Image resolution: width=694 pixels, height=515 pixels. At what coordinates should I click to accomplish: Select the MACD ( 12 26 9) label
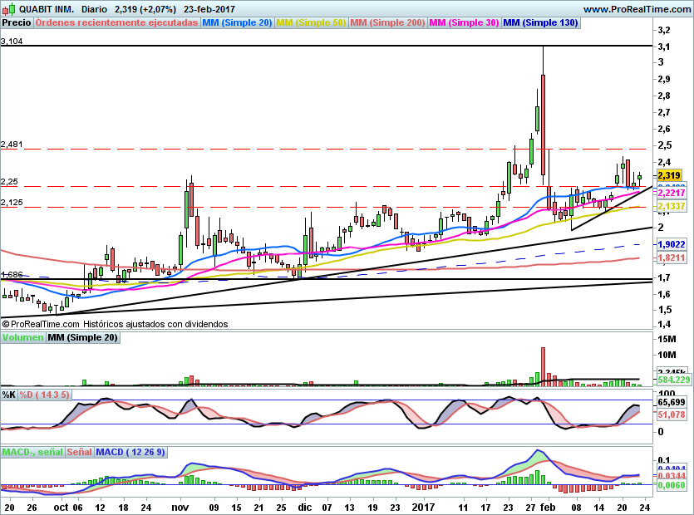click(x=130, y=452)
